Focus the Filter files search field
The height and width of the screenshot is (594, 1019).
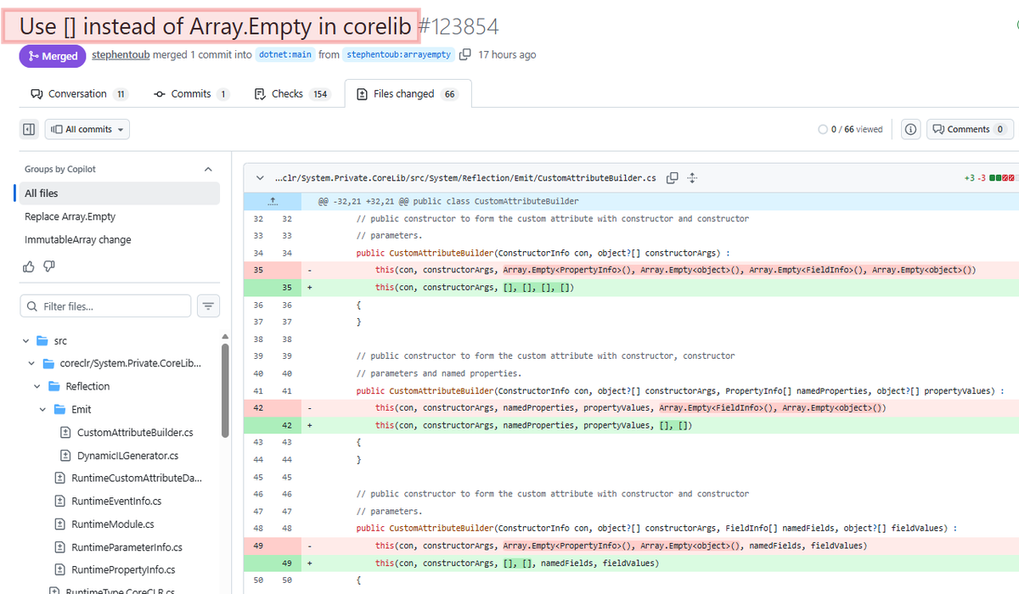105,305
